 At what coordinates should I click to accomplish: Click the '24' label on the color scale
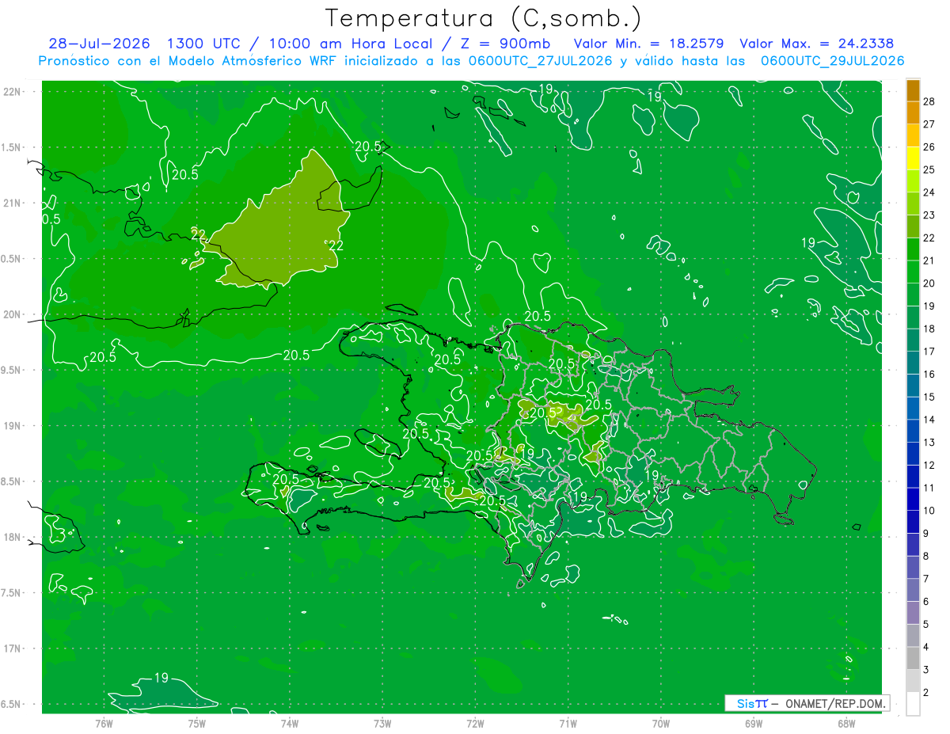click(930, 192)
